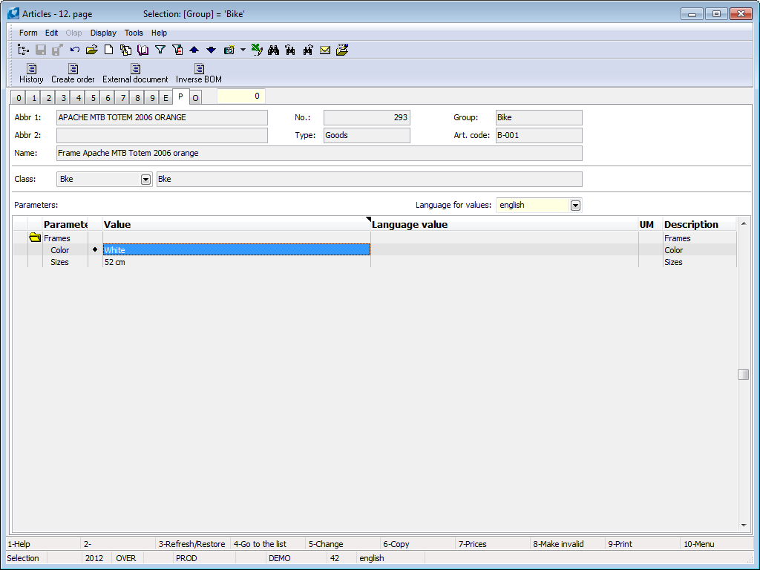
Task: Click the greyed save floppy disk icon
Action: point(41,50)
